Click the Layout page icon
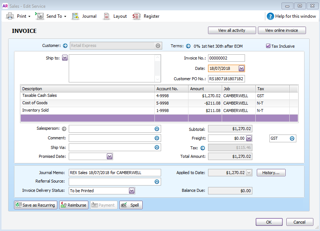Image resolution: width=320 pixels, height=231 pixels. pyautogui.click(x=106, y=16)
